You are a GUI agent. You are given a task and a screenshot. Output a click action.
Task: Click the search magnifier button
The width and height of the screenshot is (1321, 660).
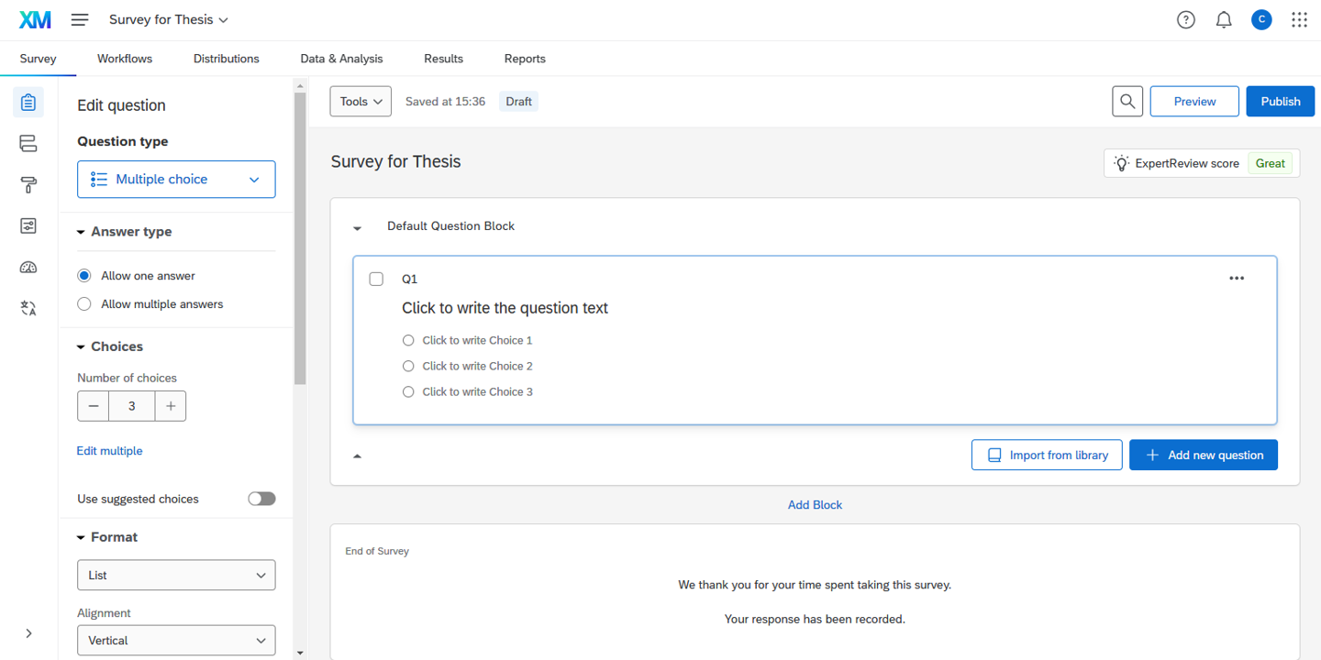point(1127,102)
